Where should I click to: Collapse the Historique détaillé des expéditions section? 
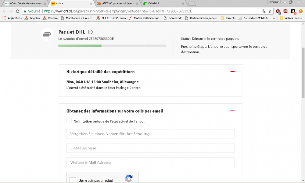point(232,72)
